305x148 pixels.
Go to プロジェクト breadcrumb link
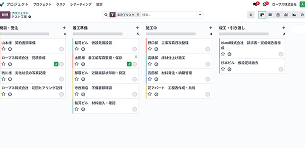(20, 13)
